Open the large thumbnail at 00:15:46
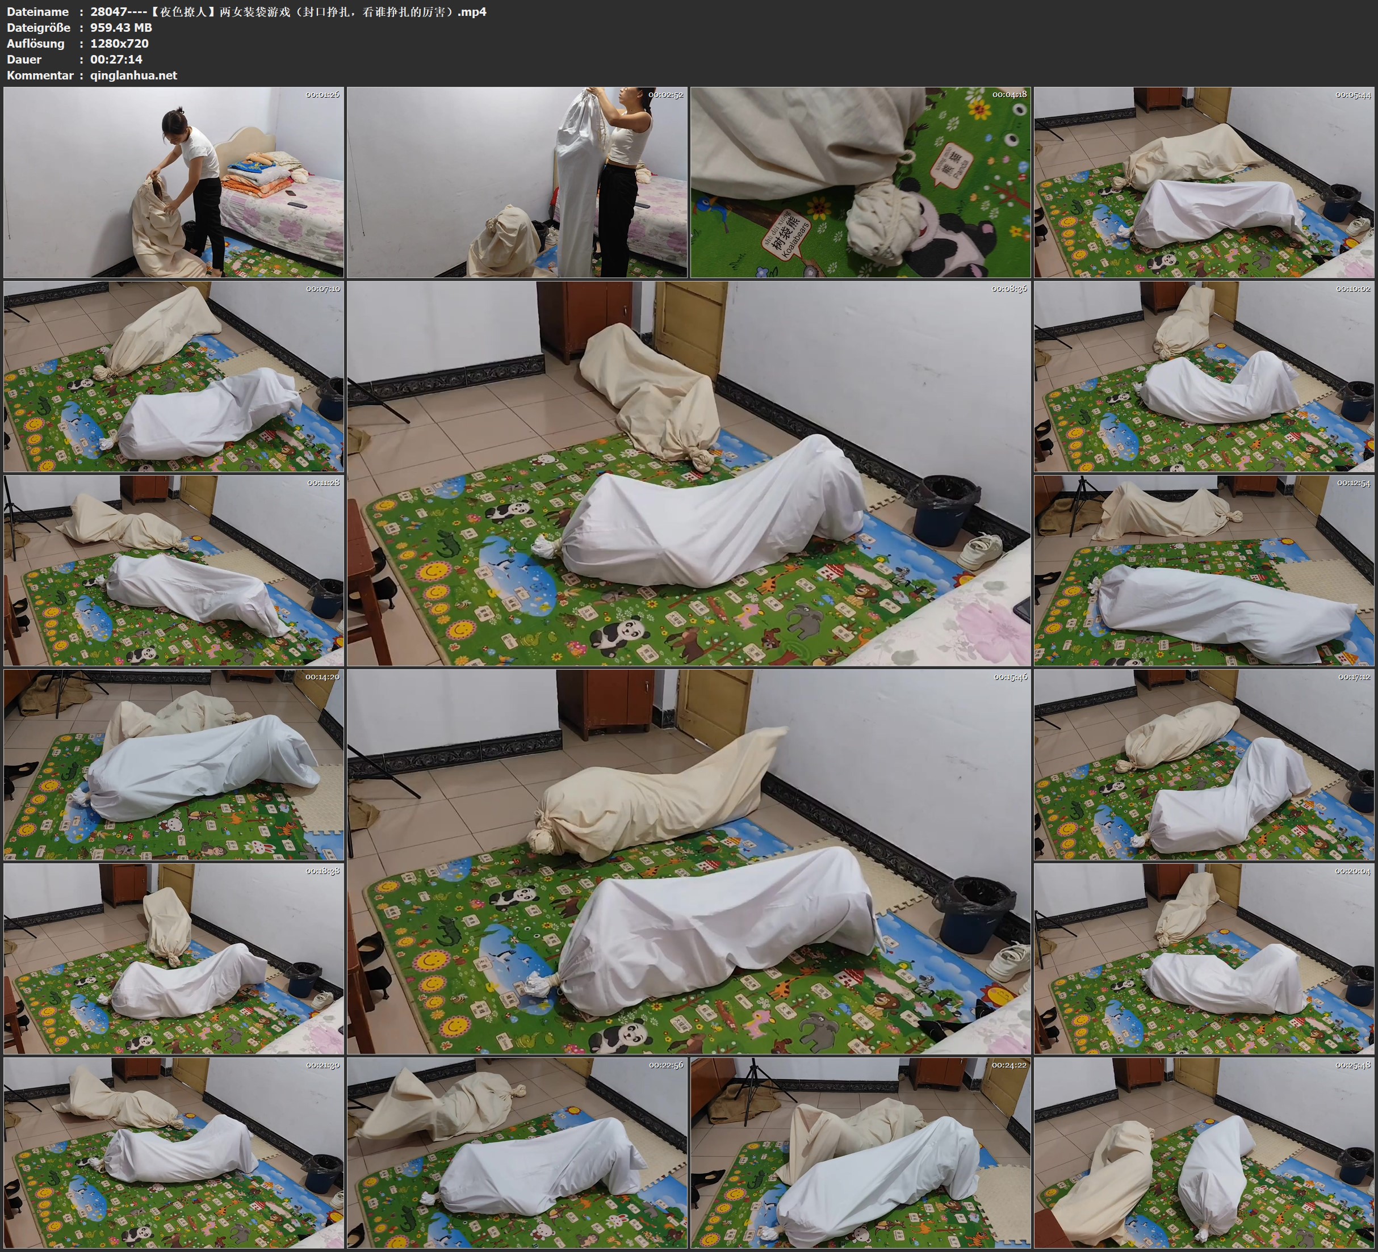Screen dimensions: 1378x1252 688,861
